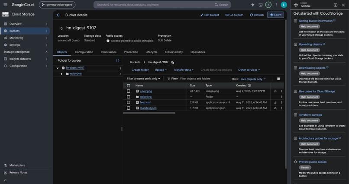Open Monitoring in the sidebar

pyautogui.click(x=16, y=38)
